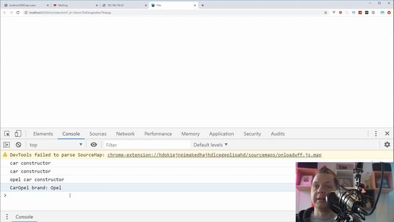
Task: Reload the current page
Action: pos(18,12)
